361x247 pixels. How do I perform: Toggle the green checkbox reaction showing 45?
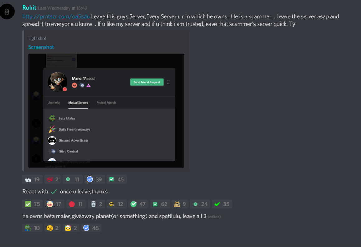pyautogui.click(x=117, y=179)
